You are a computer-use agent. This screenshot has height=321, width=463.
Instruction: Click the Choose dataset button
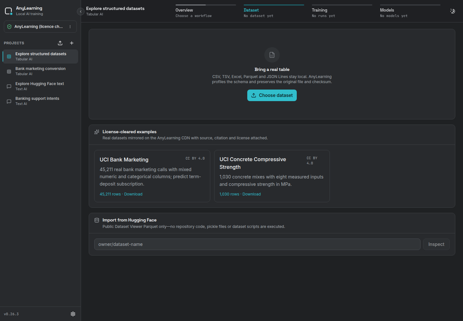pyautogui.click(x=272, y=95)
